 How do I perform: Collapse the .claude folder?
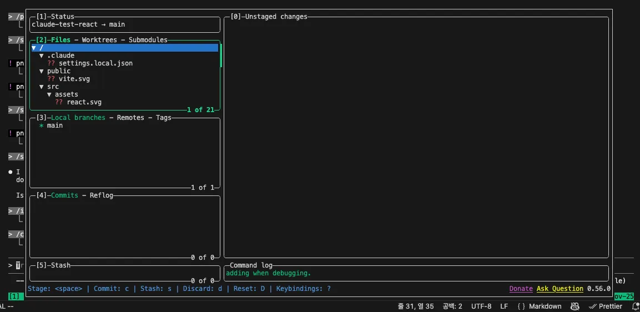pyautogui.click(x=42, y=56)
